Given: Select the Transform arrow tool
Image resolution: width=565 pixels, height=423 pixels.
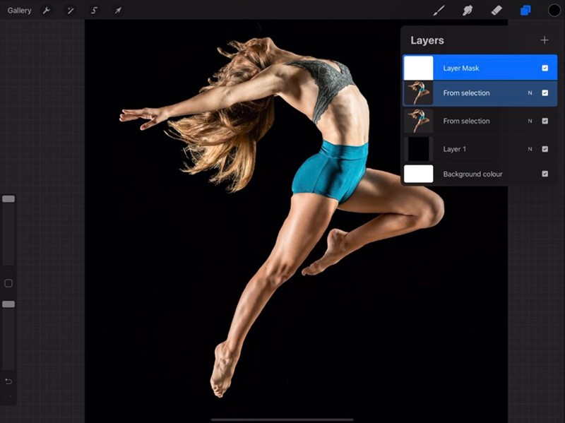Looking at the screenshot, I should (117, 10).
